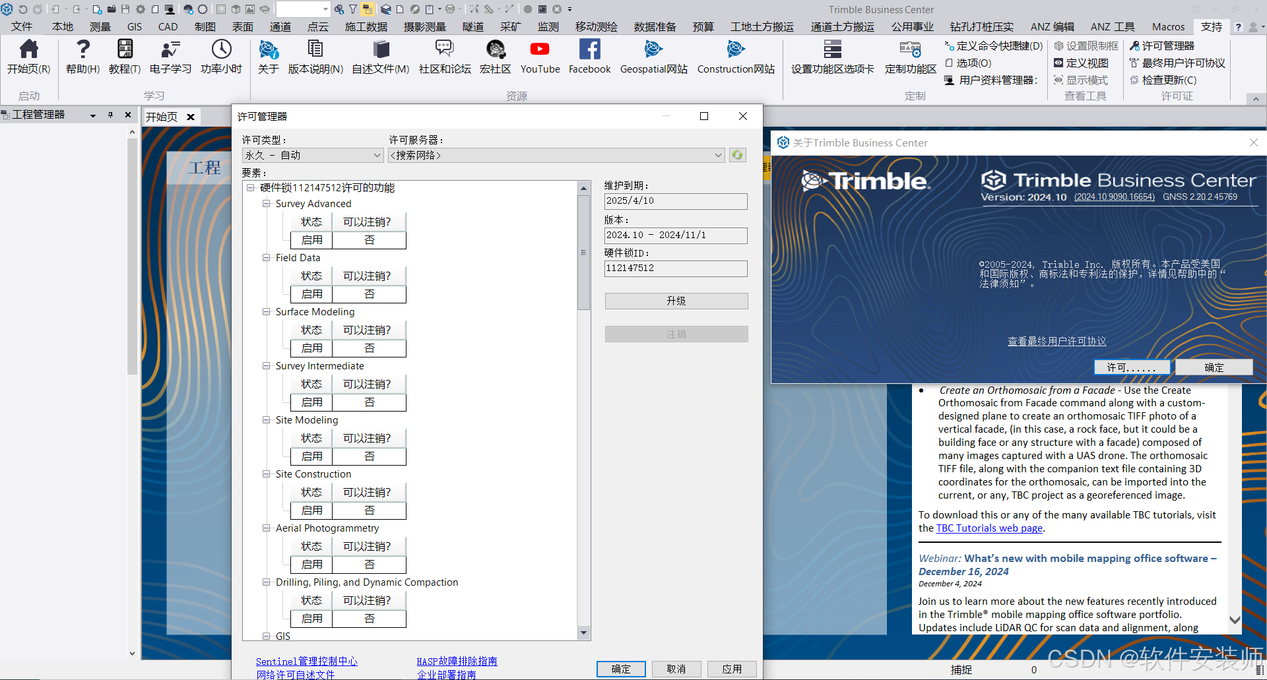Image resolution: width=1267 pixels, height=680 pixels.
Task: Pin the Project Explorer panel
Action: point(110,115)
